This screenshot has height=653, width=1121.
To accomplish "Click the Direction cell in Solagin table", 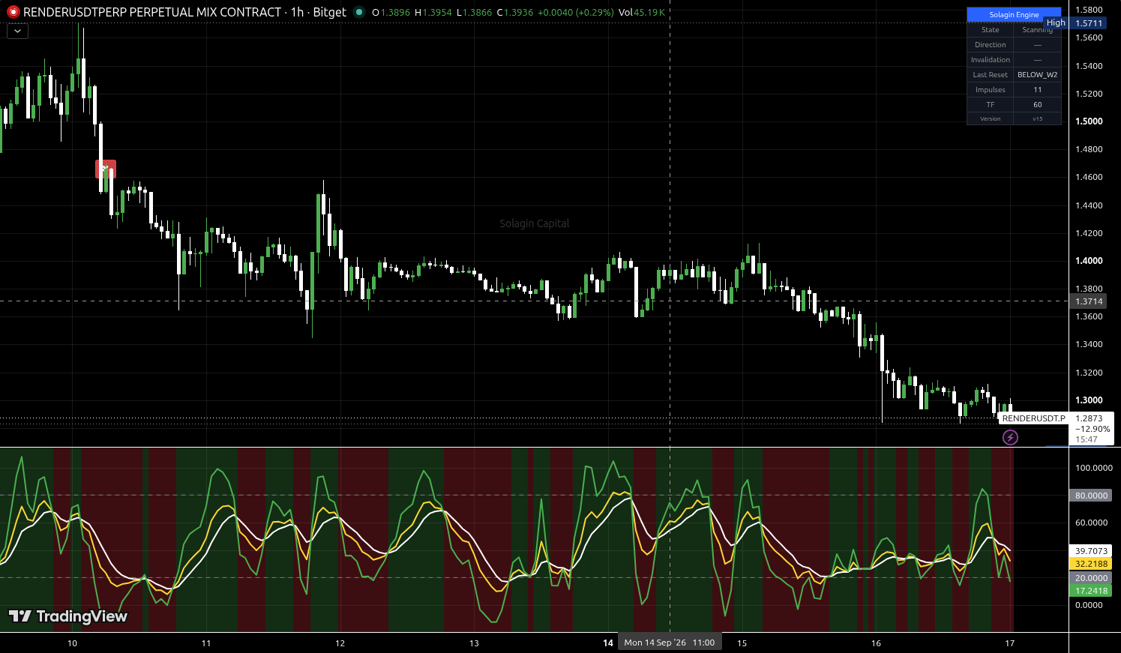I will (990, 45).
